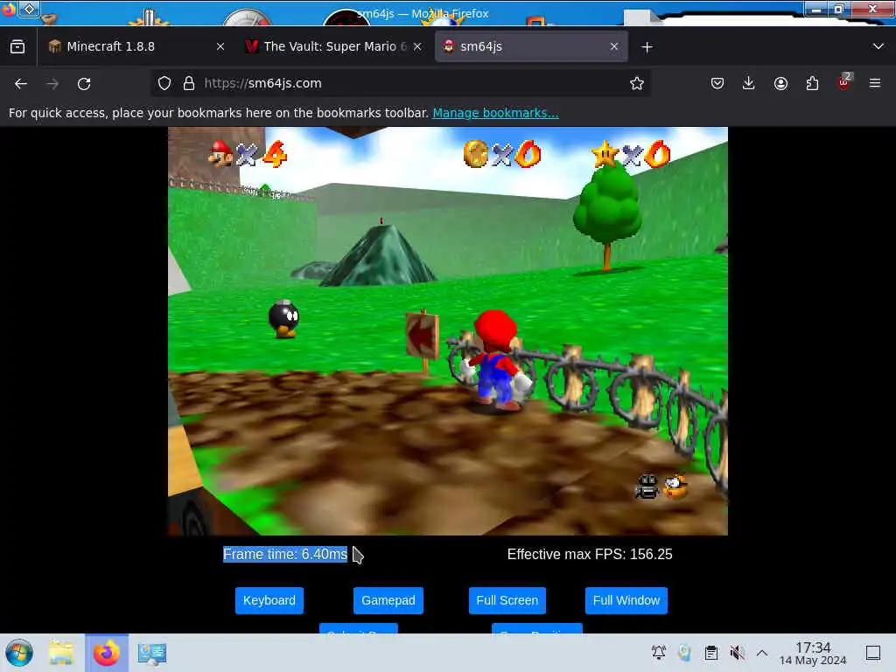Open the system monitor taskbar icon
The image size is (896, 672).
(x=151, y=653)
